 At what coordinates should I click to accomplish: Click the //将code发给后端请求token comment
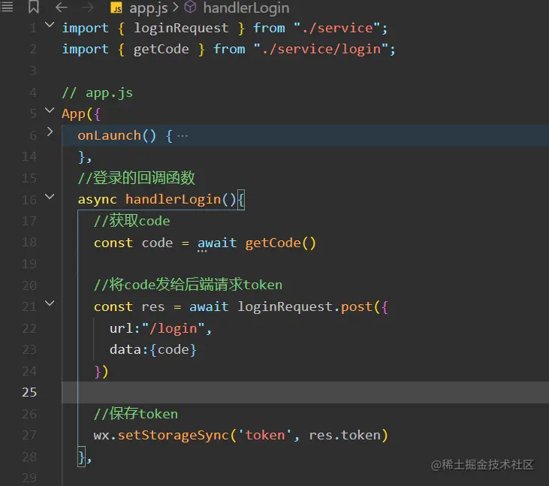click(x=188, y=285)
